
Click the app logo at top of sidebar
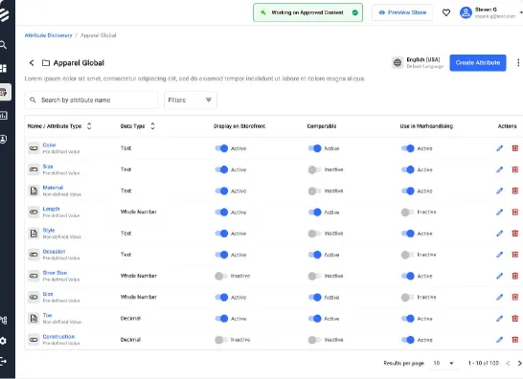pyautogui.click(x=5, y=14)
